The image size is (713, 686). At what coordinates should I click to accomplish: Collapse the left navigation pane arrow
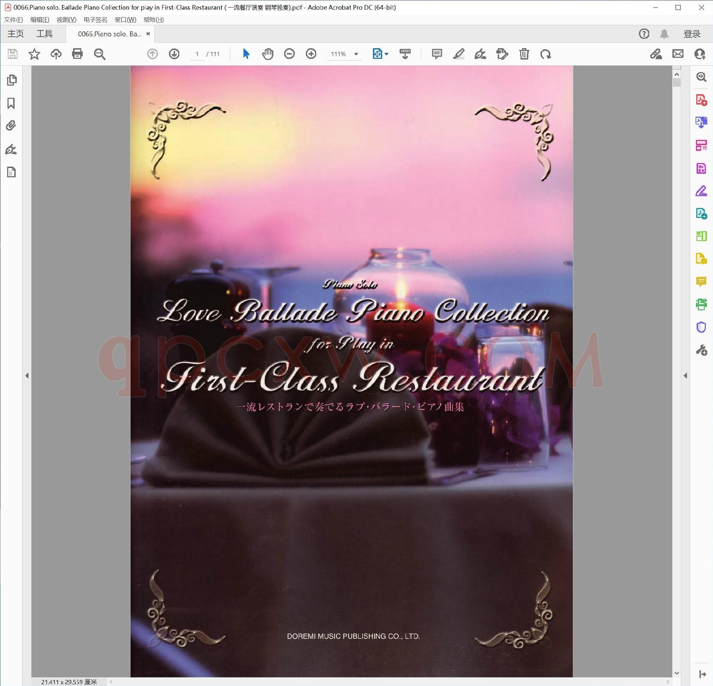[27, 376]
